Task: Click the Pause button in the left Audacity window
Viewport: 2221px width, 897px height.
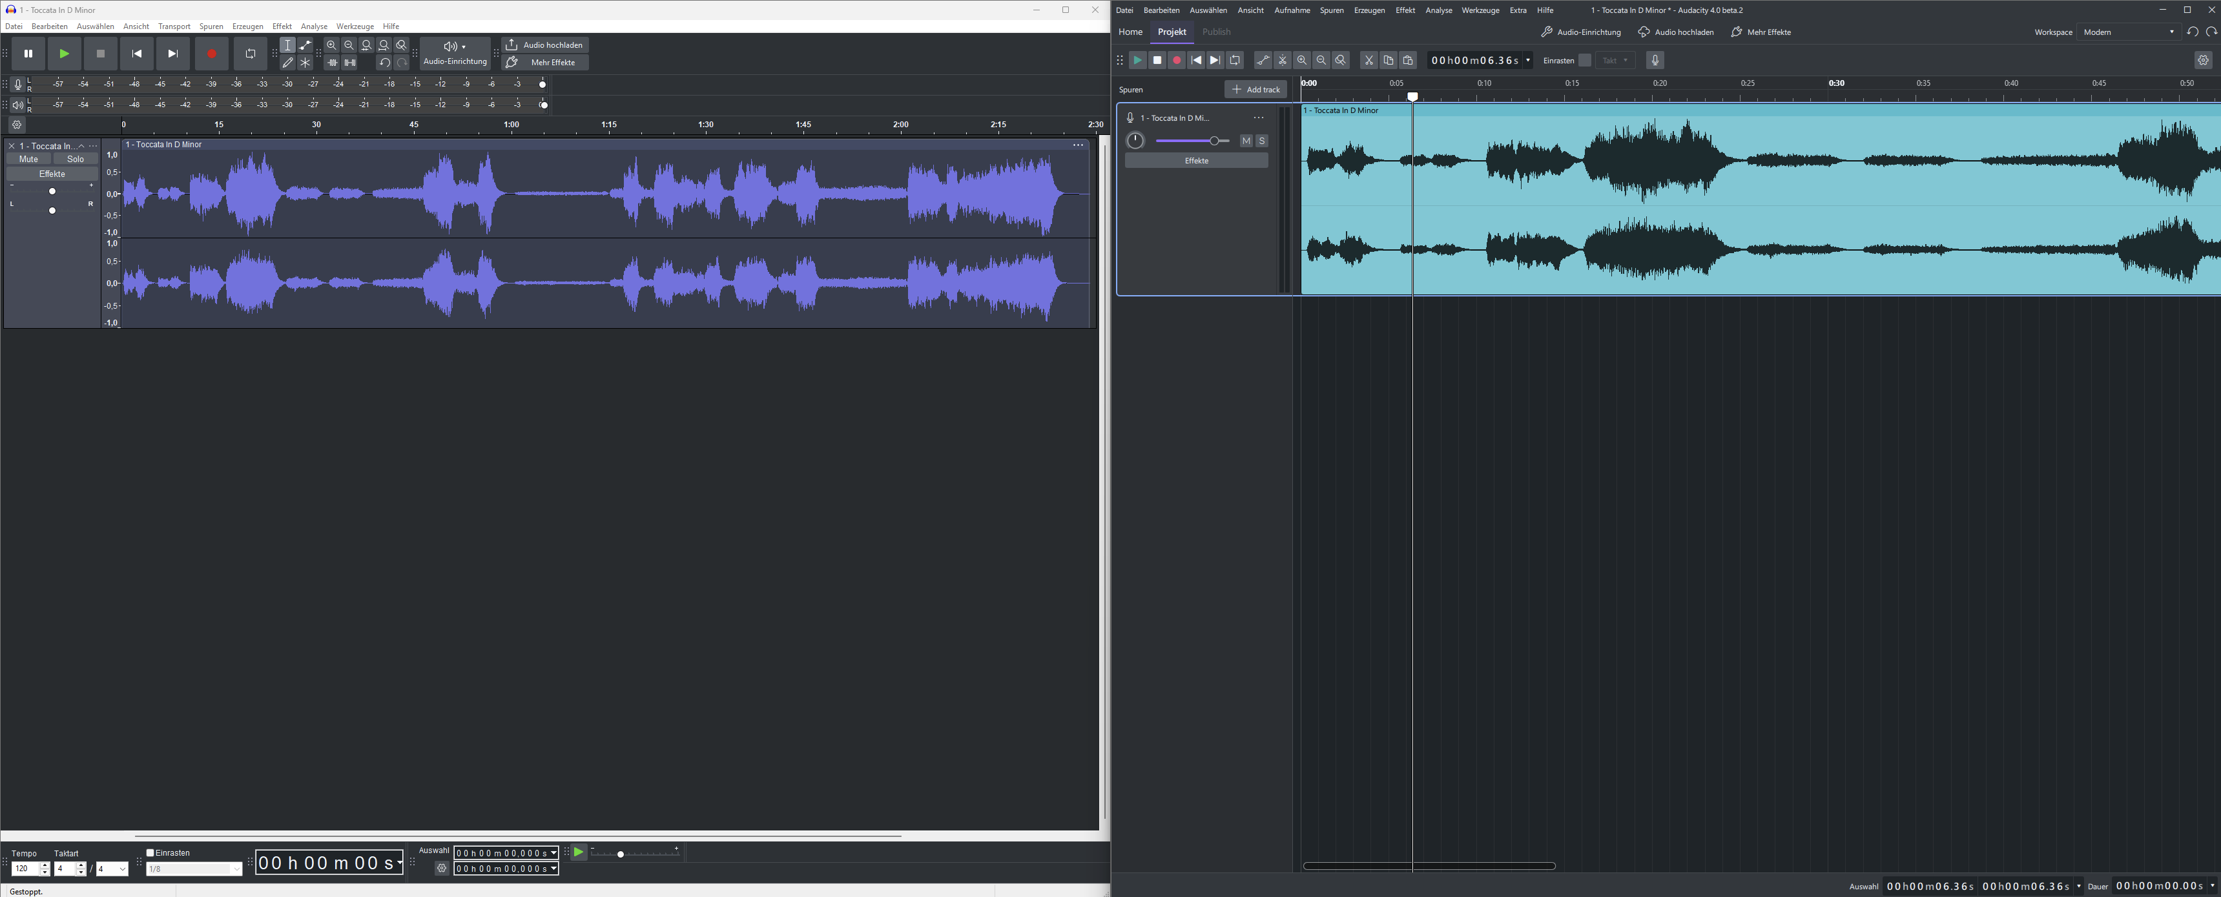Action: coord(28,54)
